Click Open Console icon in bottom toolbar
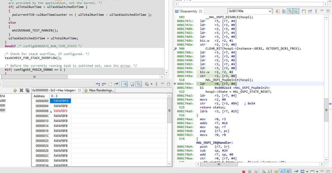This screenshot has width=332, height=173. click(312, 171)
